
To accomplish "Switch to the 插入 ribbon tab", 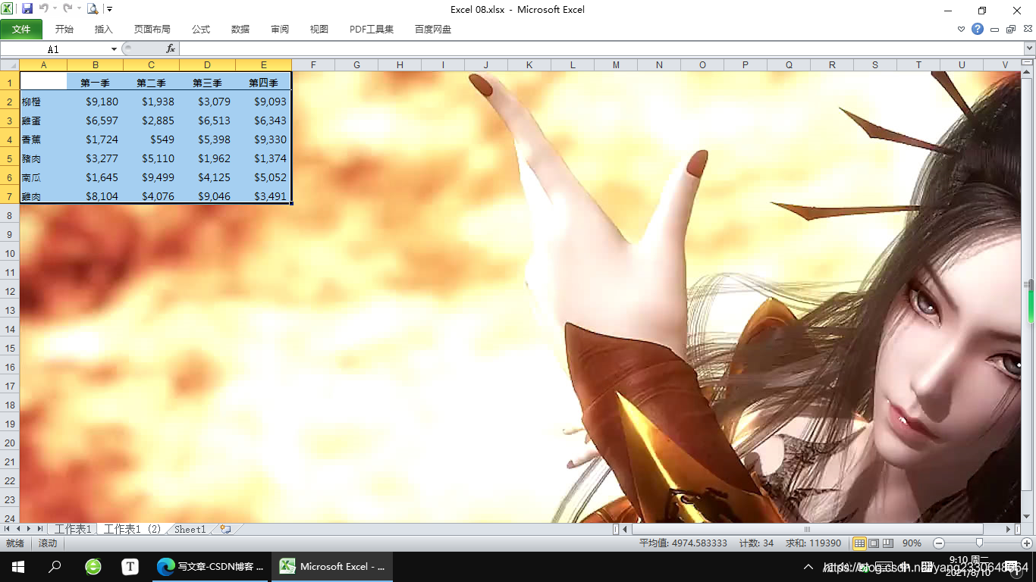I will point(104,30).
